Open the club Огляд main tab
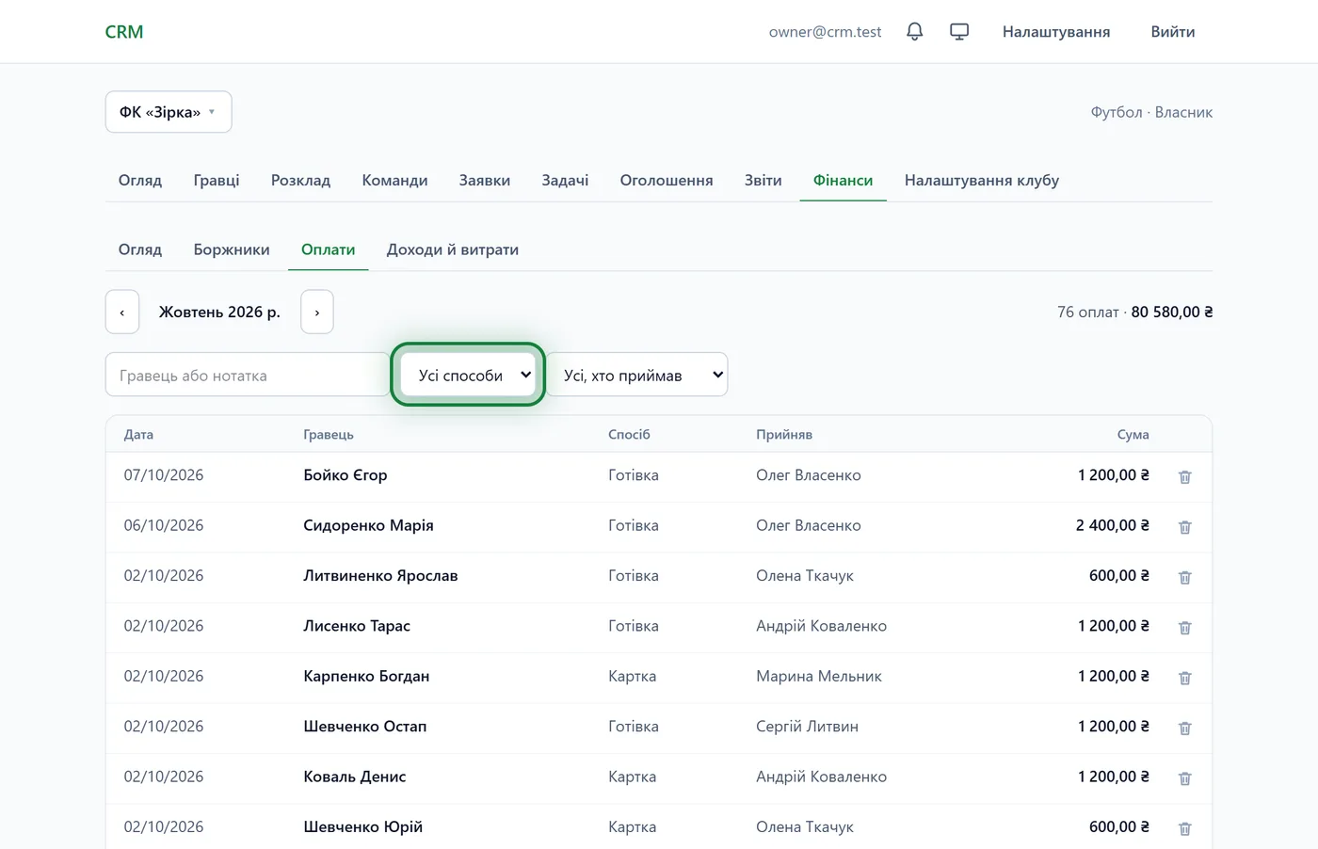The width and height of the screenshot is (1318, 849). pos(140,180)
